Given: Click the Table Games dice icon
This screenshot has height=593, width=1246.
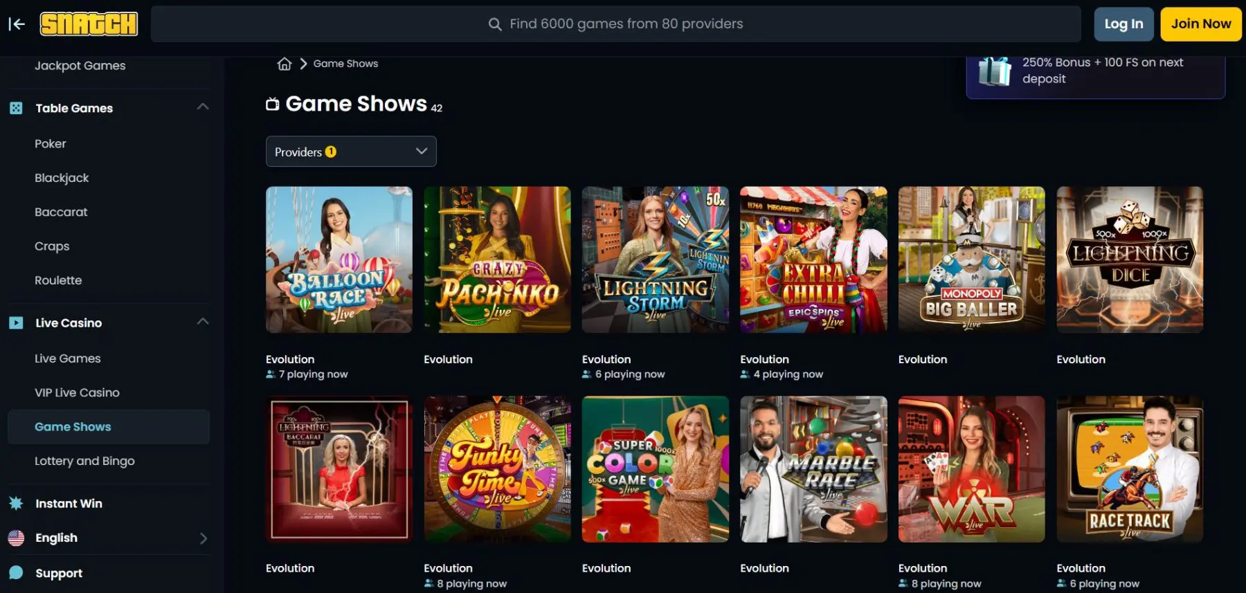Looking at the screenshot, I should pyautogui.click(x=16, y=108).
